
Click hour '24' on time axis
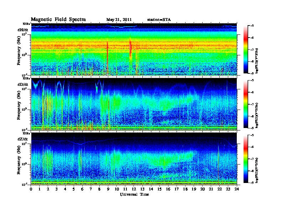(237, 189)
